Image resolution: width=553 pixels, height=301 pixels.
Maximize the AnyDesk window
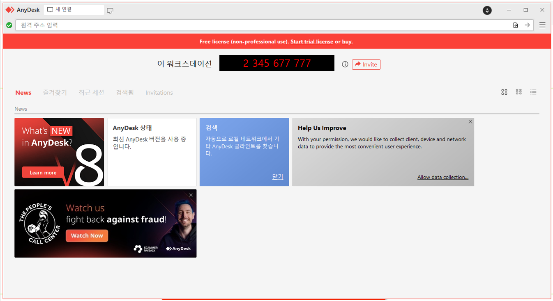(525, 10)
